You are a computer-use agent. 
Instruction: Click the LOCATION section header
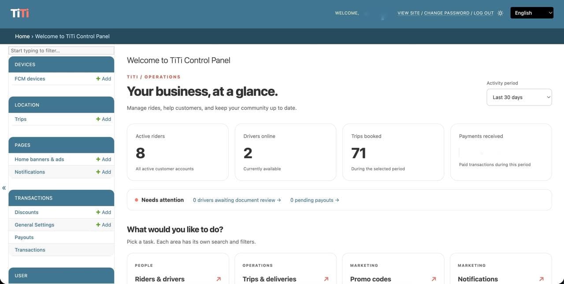(x=61, y=105)
